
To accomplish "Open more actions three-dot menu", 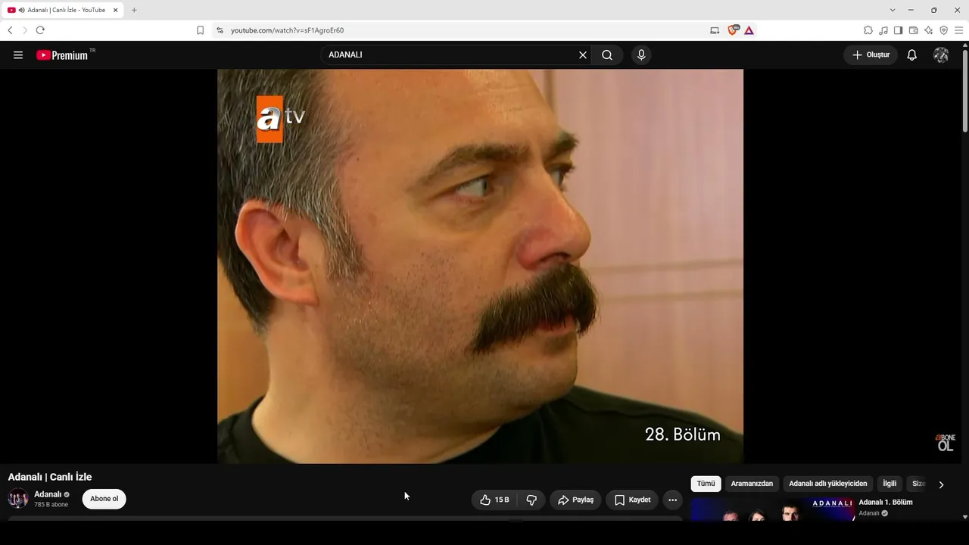I will 672,500.
